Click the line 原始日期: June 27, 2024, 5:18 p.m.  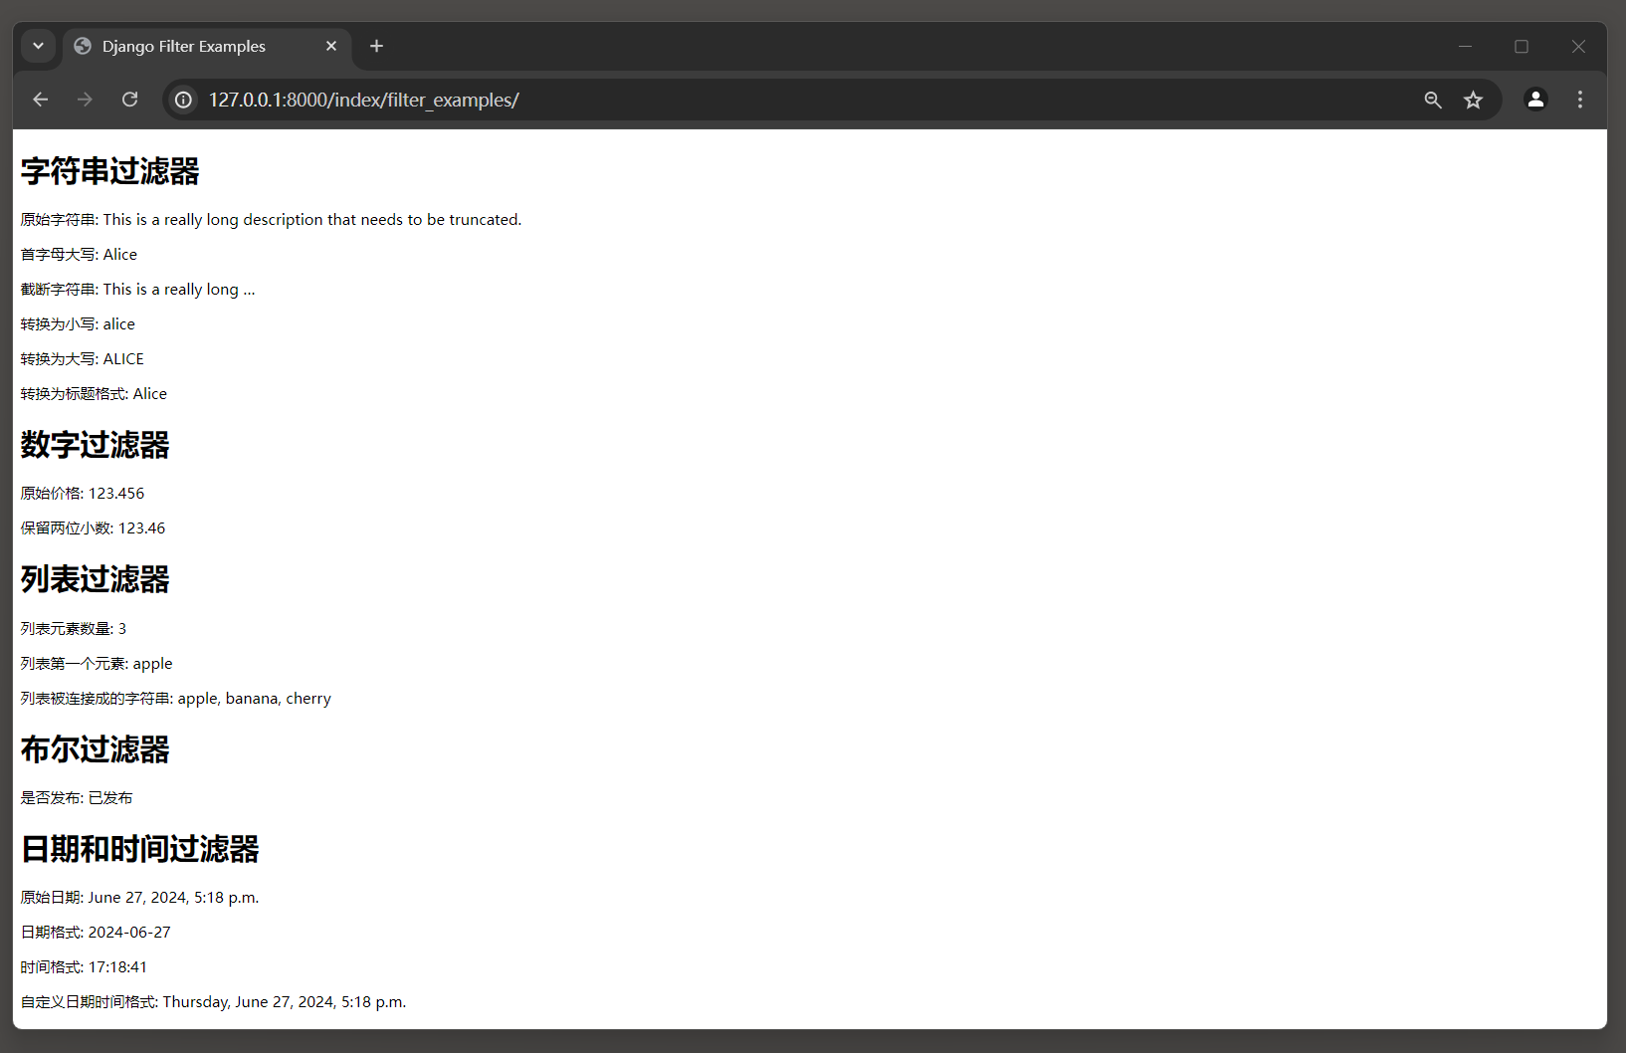pos(139,898)
